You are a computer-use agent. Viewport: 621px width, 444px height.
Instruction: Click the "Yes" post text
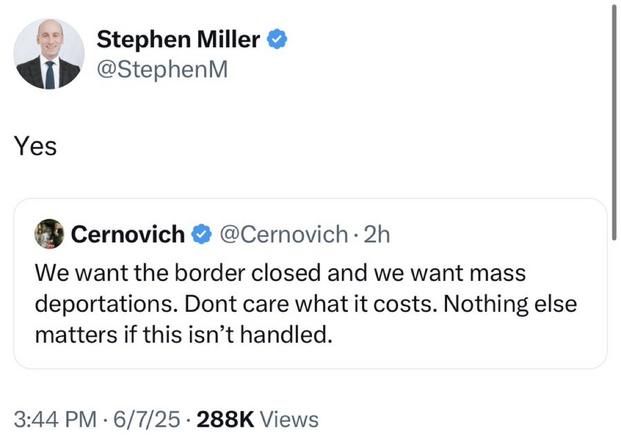coord(35,147)
